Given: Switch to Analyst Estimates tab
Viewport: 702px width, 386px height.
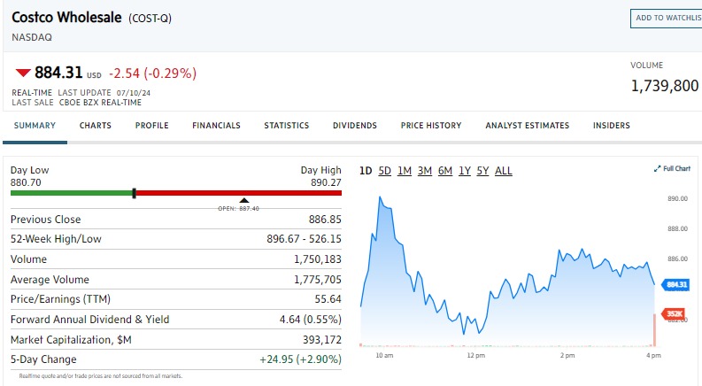Looking at the screenshot, I should coord(528,126).
